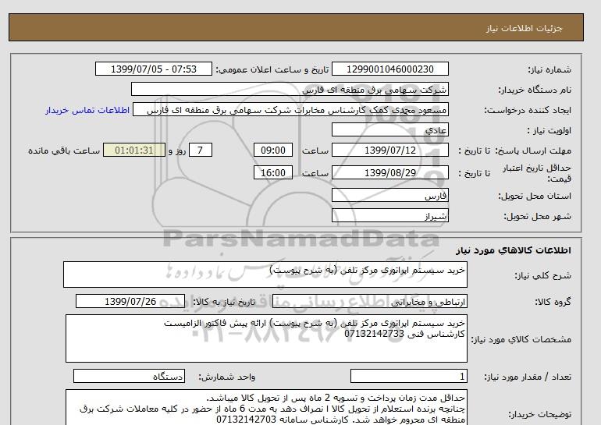Click the label واحد شمارش
Image resolution: width=601 pixels, height=425 pixels.
point(226,377)
